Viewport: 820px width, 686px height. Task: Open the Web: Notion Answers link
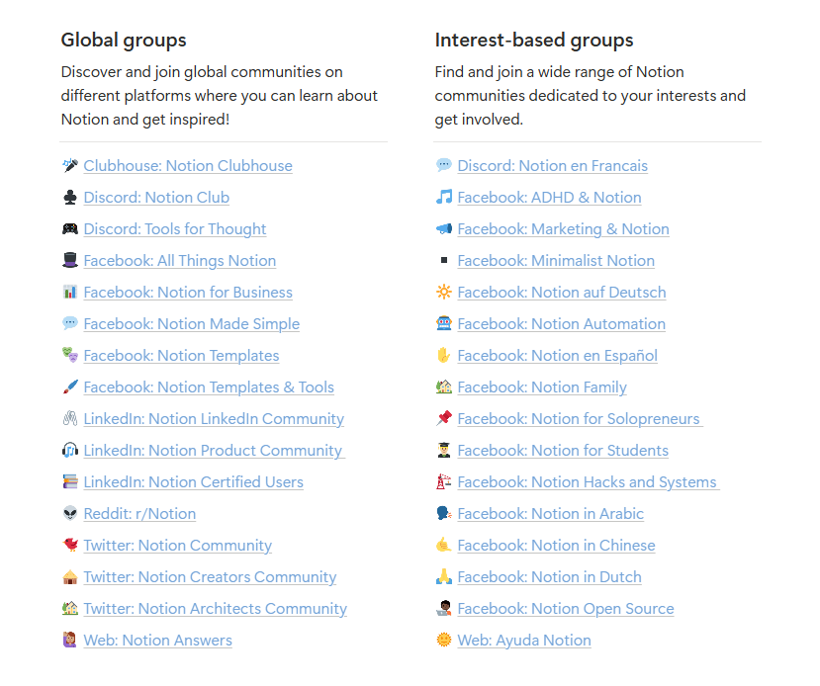157,640
